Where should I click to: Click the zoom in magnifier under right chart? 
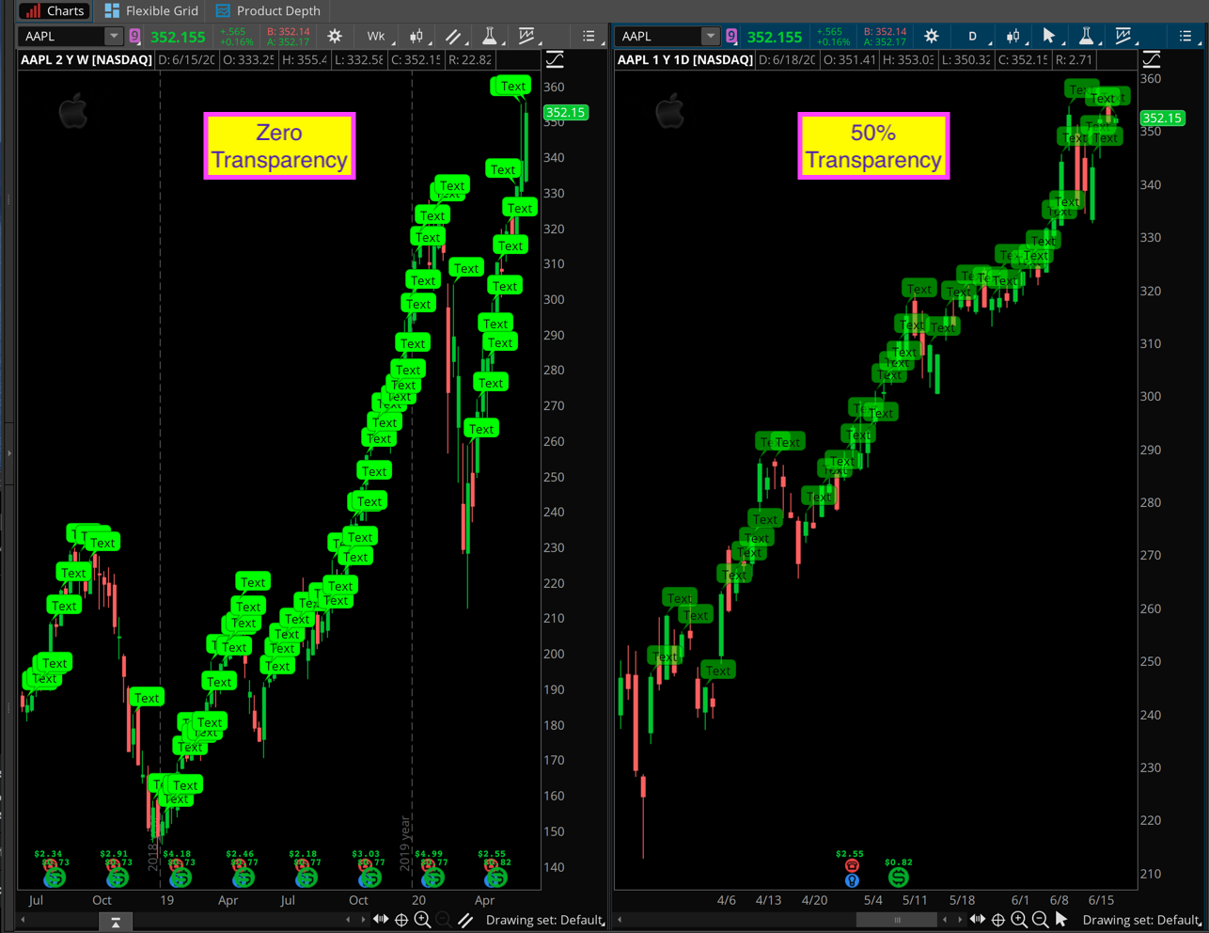click(1019, 920)
